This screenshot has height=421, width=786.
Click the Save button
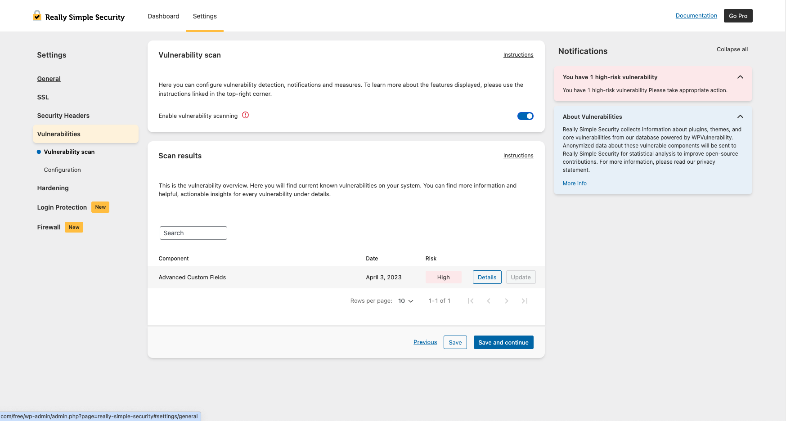pos(455,342)
